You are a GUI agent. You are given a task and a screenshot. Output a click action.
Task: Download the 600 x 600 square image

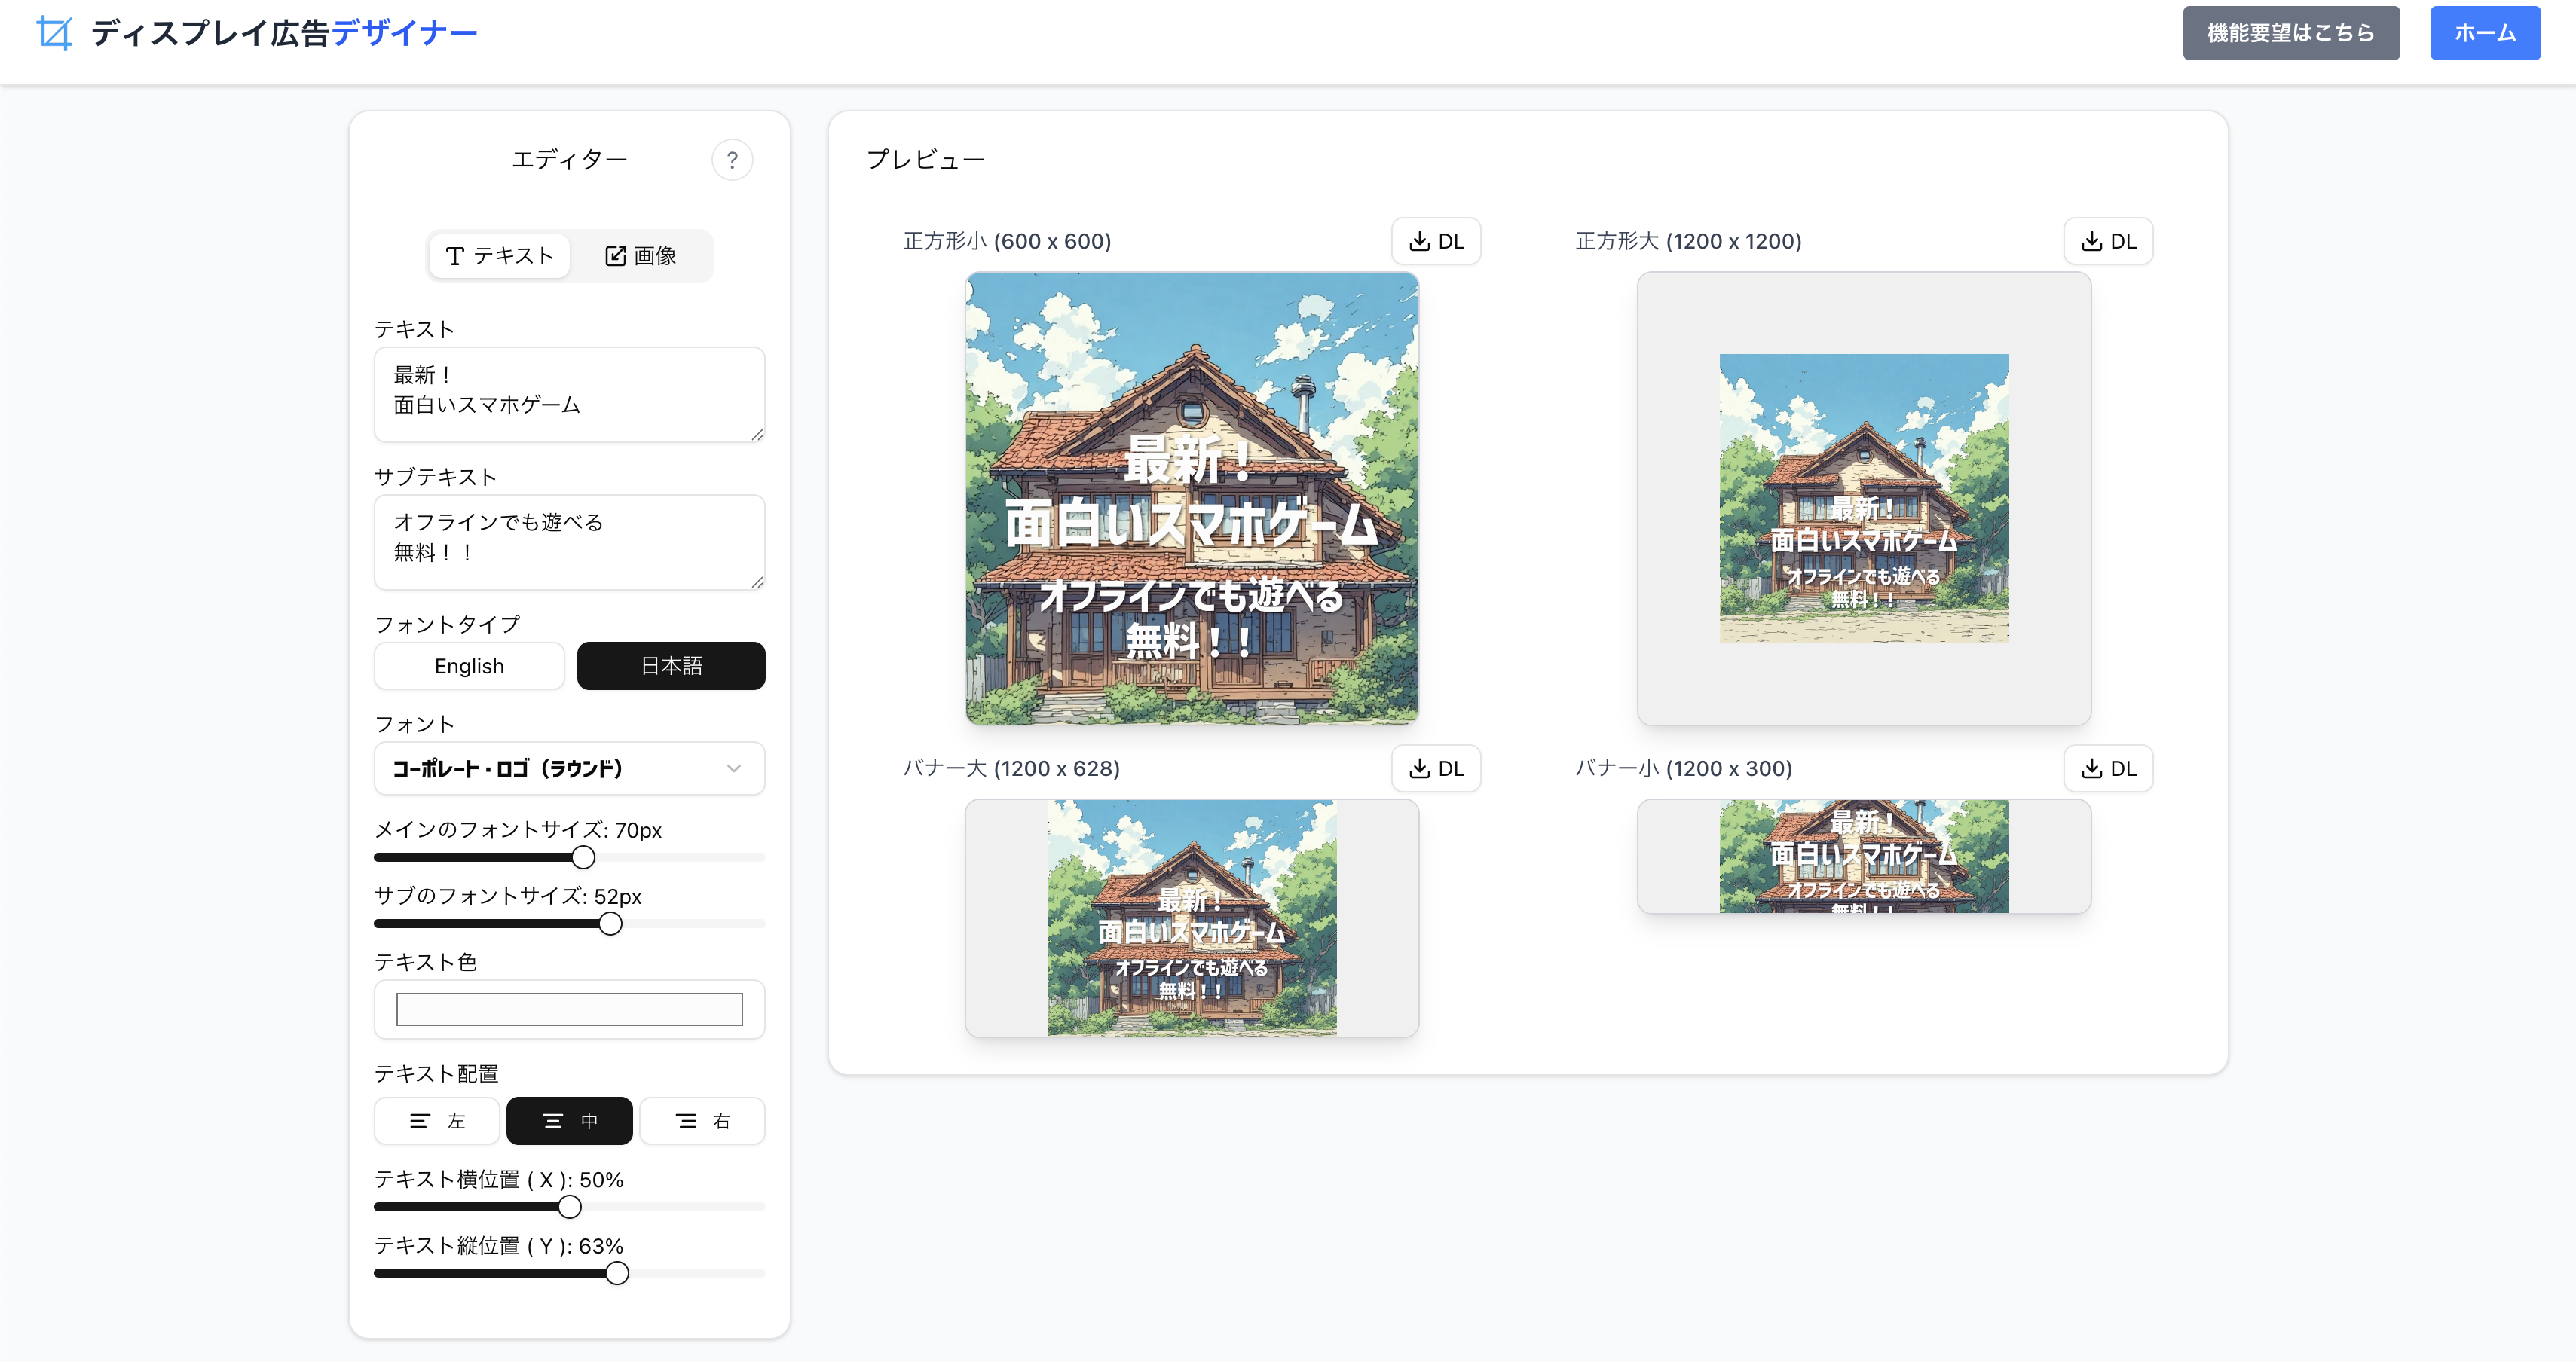coord(1435,241)
